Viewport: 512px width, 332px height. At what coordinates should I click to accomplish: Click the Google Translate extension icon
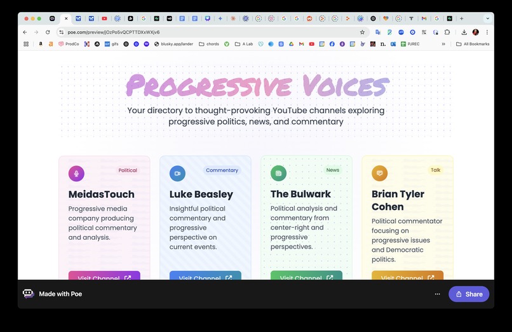(378, 32)
